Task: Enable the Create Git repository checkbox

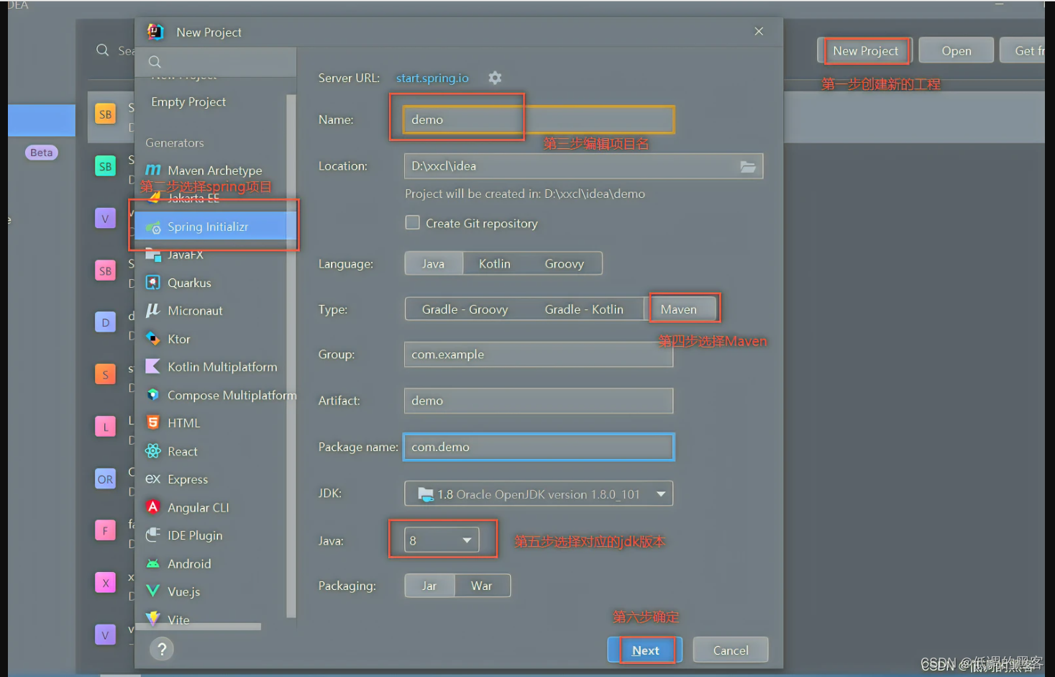Action: (x=413, y=223)
